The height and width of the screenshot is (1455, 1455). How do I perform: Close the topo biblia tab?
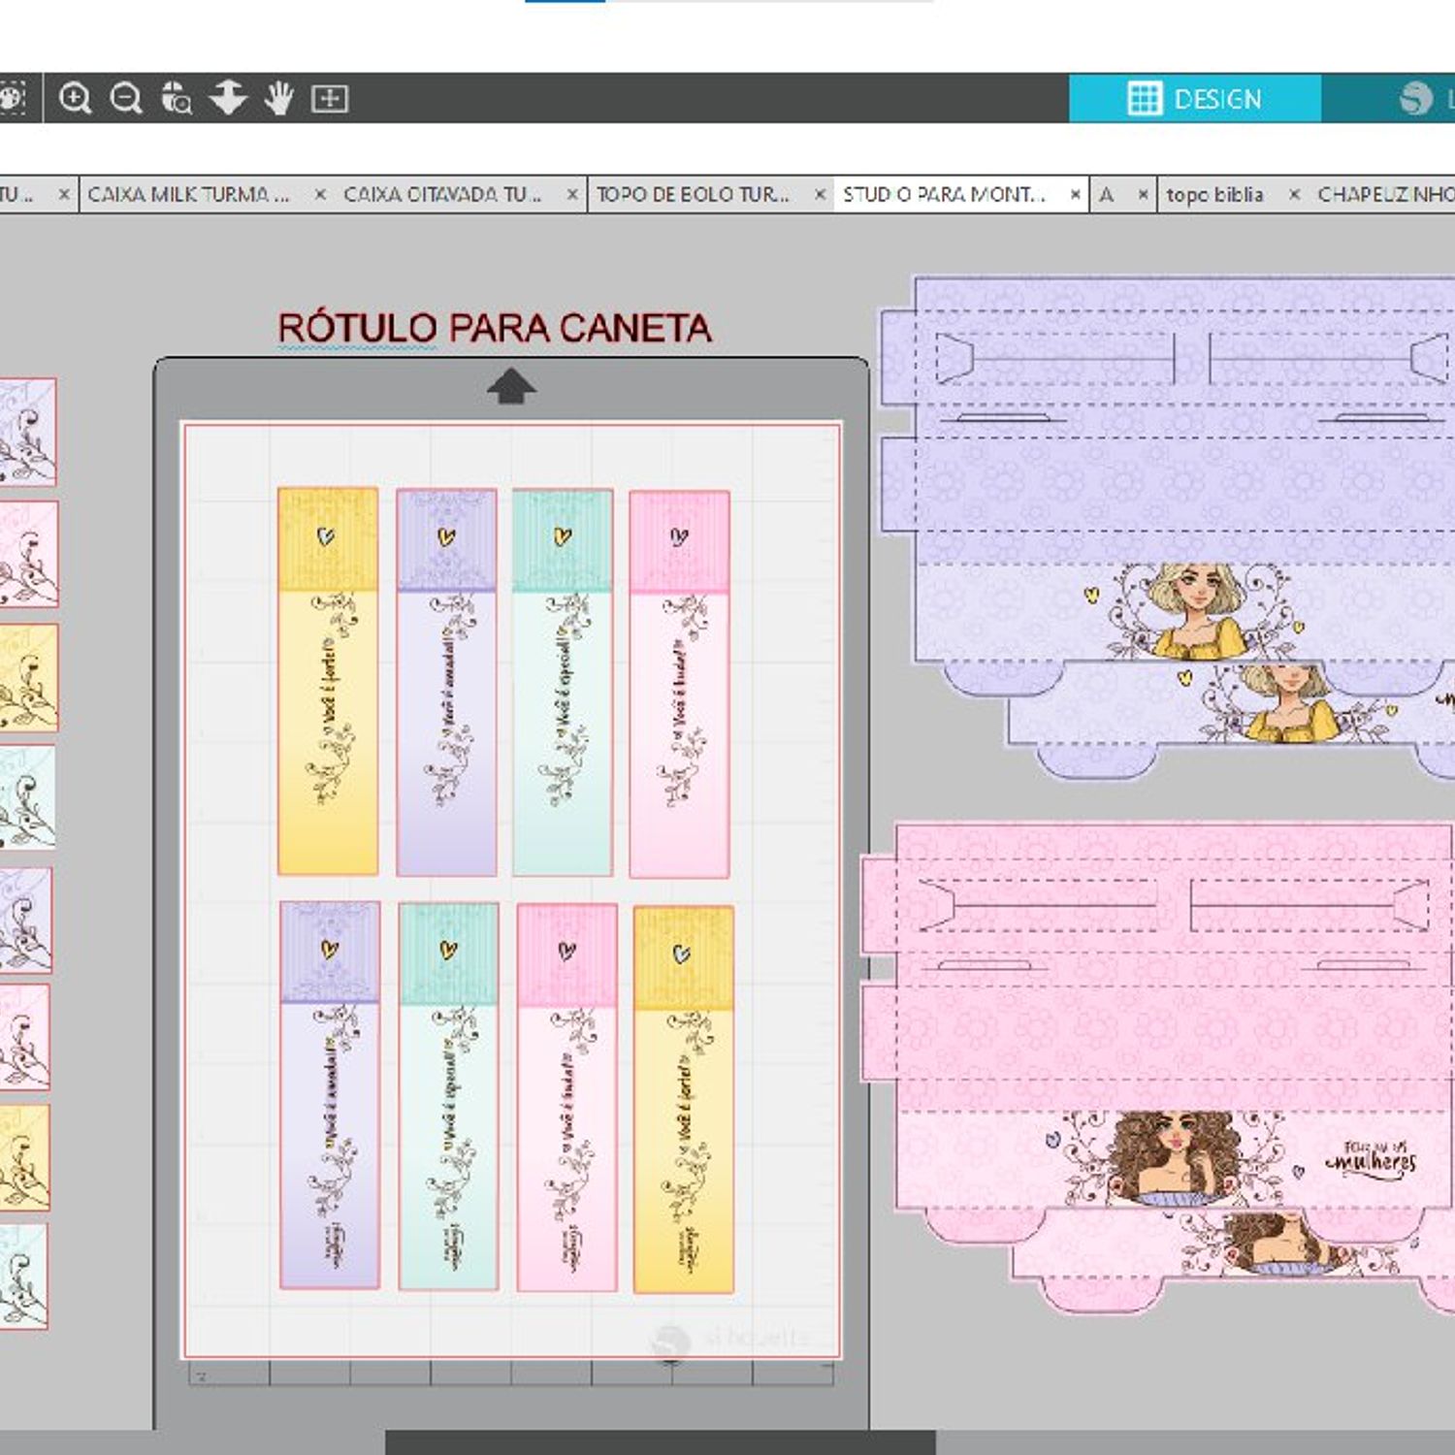tap(1294, 195)
